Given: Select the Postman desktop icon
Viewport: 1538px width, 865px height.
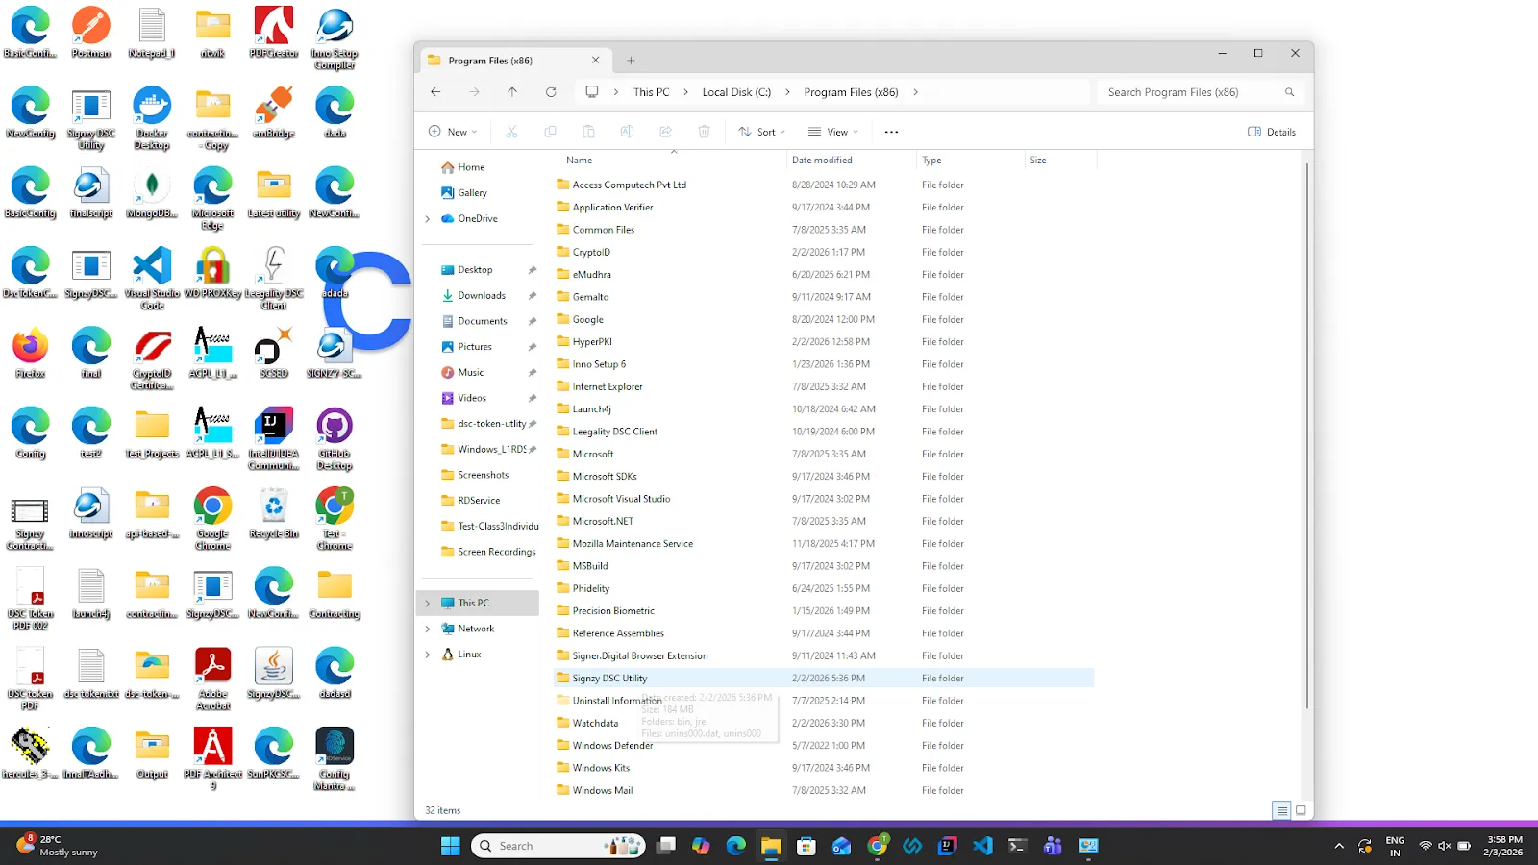Looking at the screenshot, I should click(x=91, y=34).
